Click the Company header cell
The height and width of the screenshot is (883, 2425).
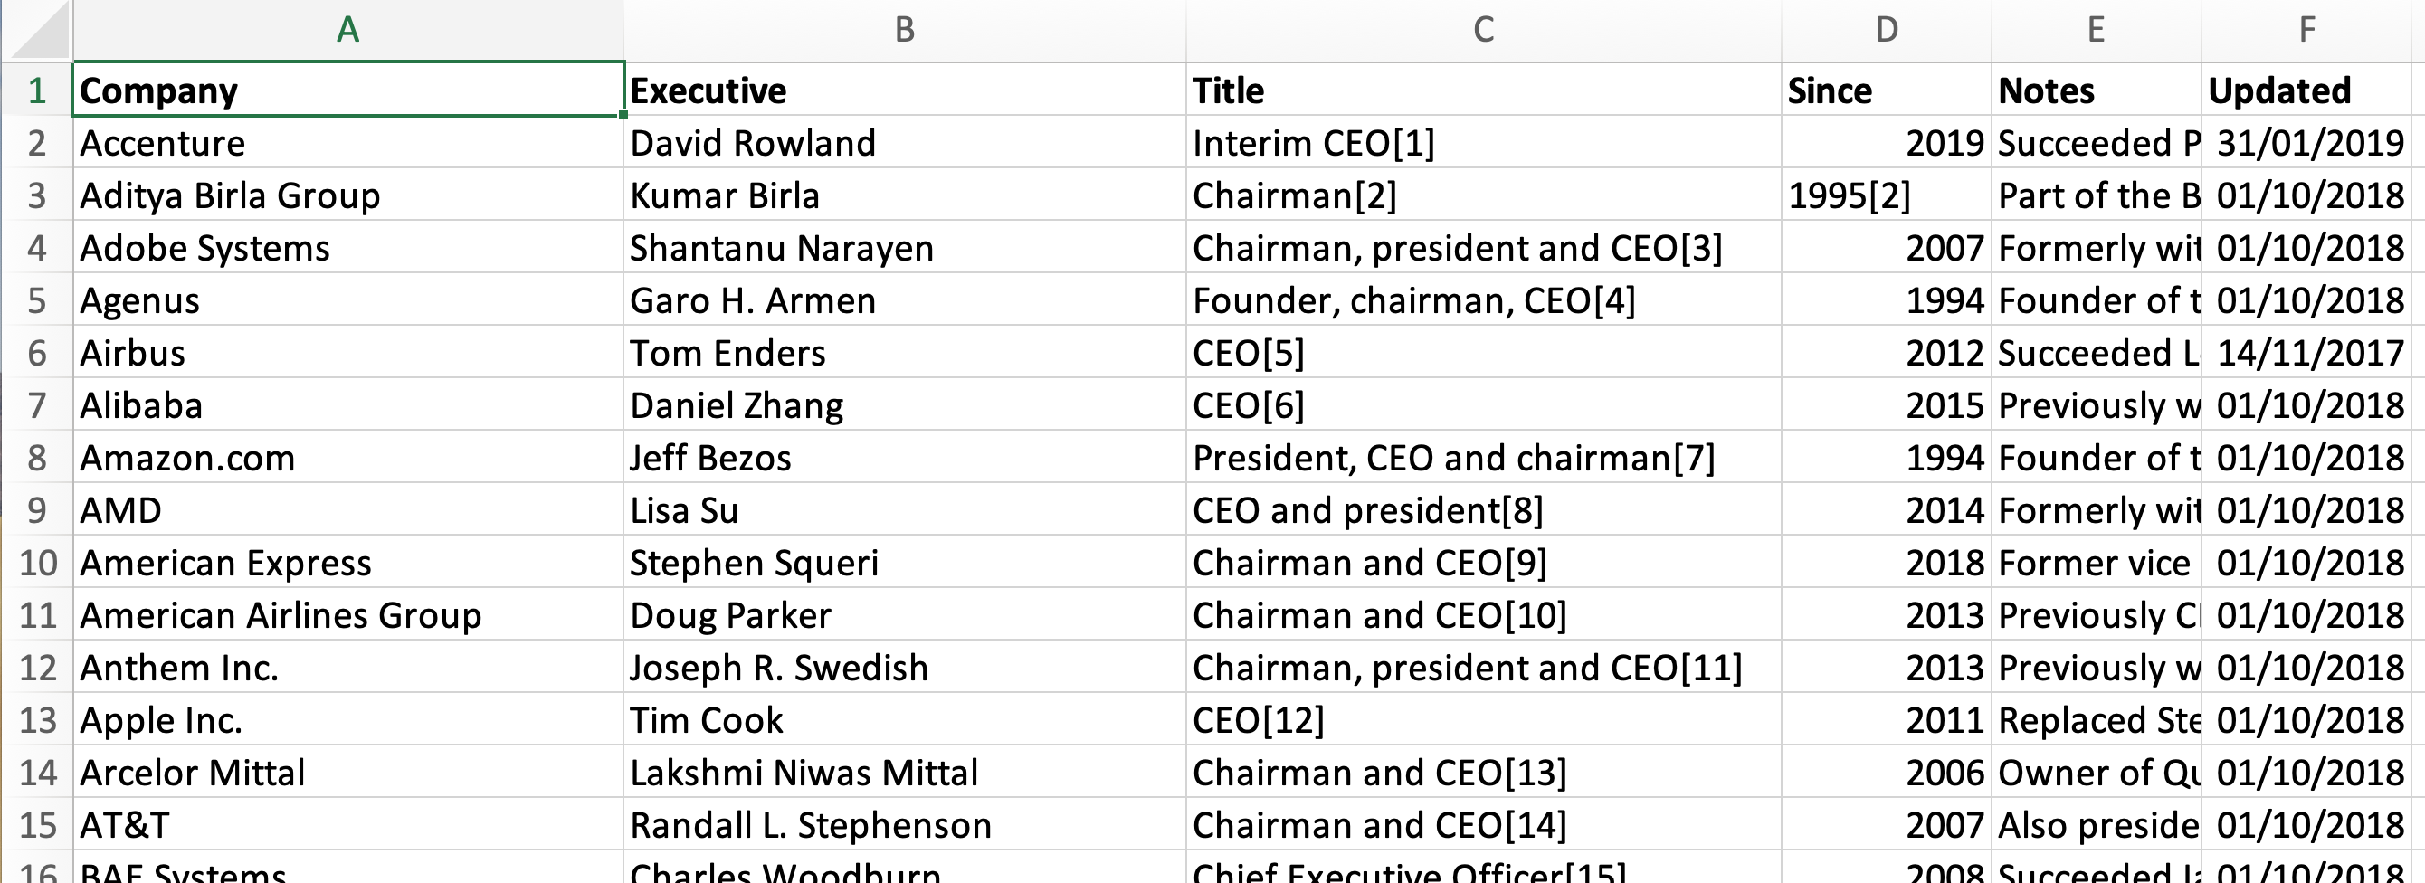click(347, 90)
